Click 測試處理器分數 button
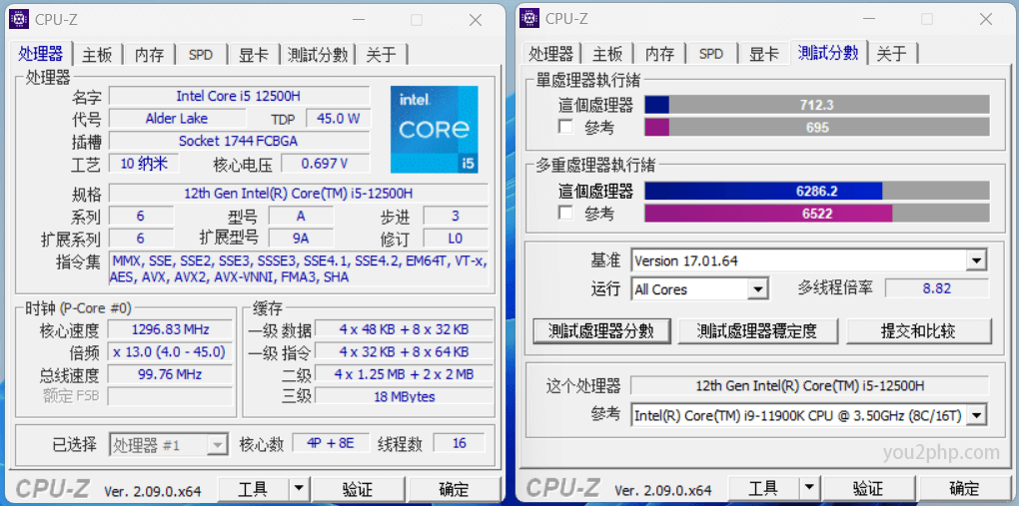This screenshot has height=506, width=1019. tap(600, 331)
